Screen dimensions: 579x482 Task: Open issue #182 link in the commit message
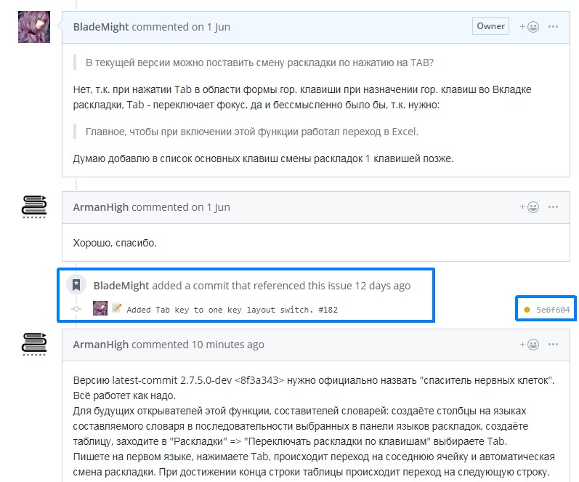click(x=328, y=310)
